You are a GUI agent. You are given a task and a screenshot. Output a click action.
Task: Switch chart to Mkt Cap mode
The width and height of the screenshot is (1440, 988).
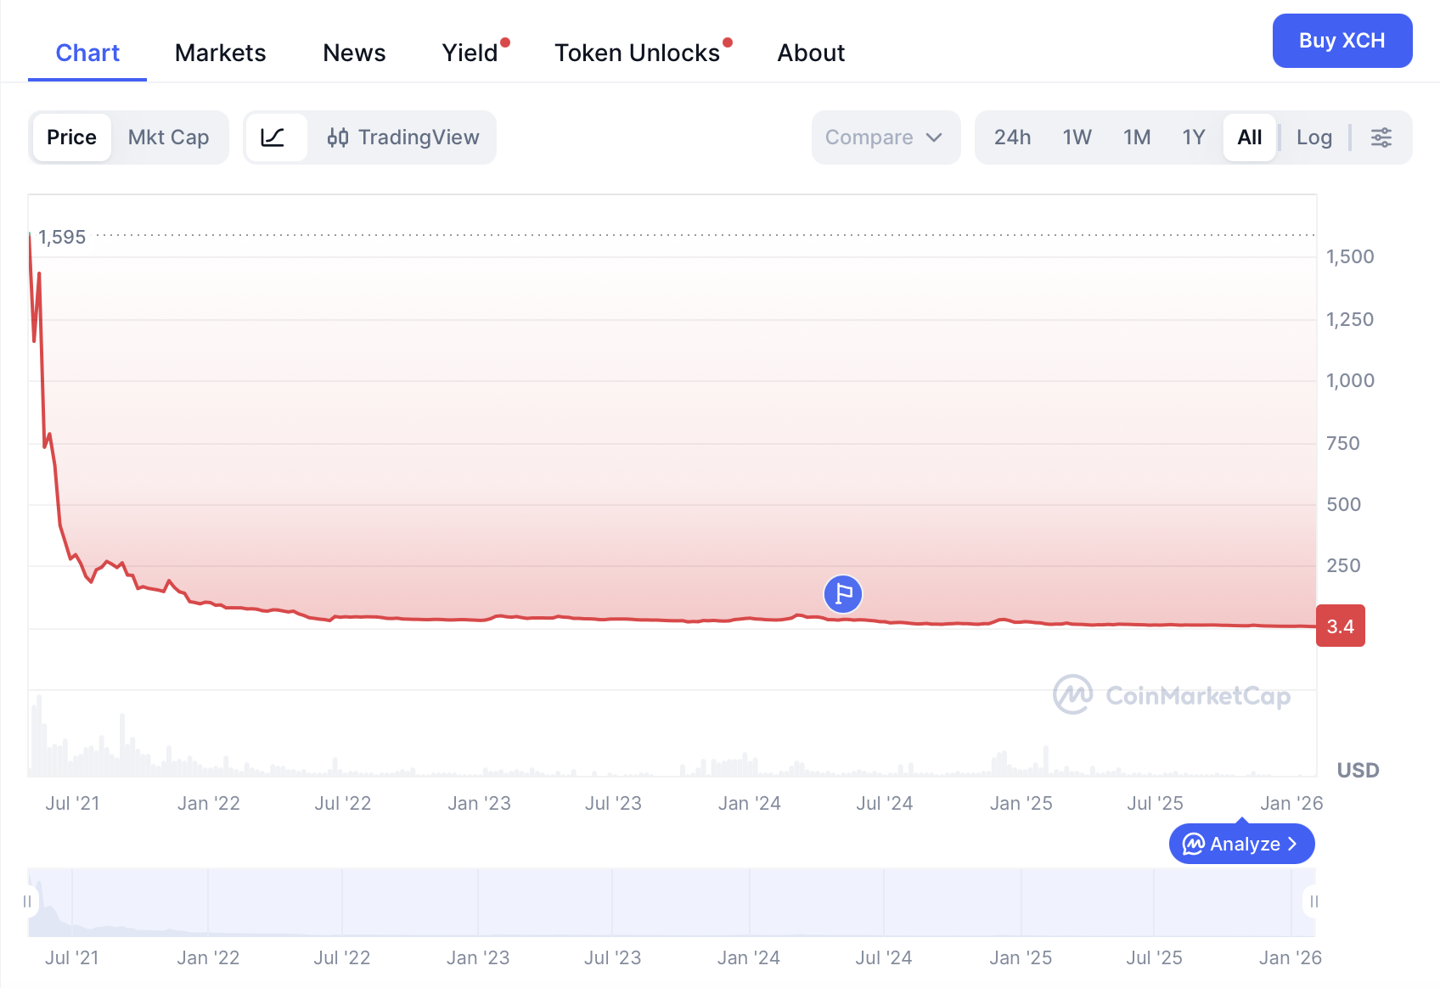[168, 137]
